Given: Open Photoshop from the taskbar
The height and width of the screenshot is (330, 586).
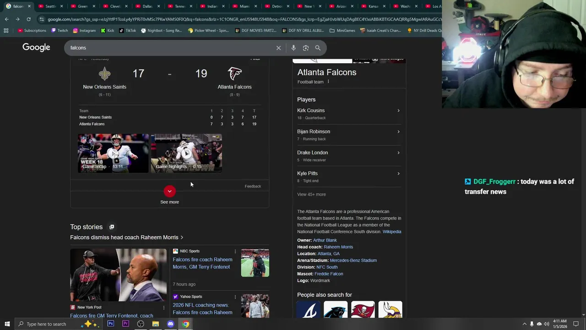Looking at the screenshot, I should tap(111, 324).
